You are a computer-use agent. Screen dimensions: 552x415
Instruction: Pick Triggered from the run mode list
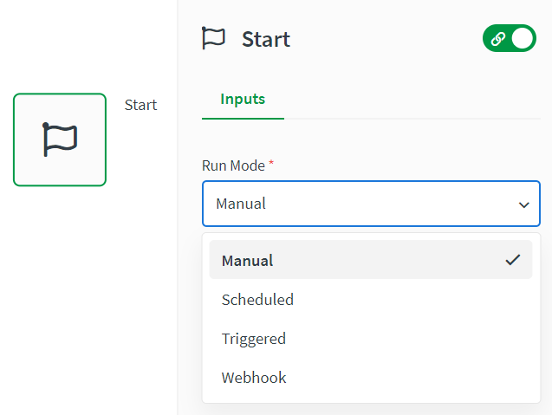pyautogui.click(x=253, y=339)
